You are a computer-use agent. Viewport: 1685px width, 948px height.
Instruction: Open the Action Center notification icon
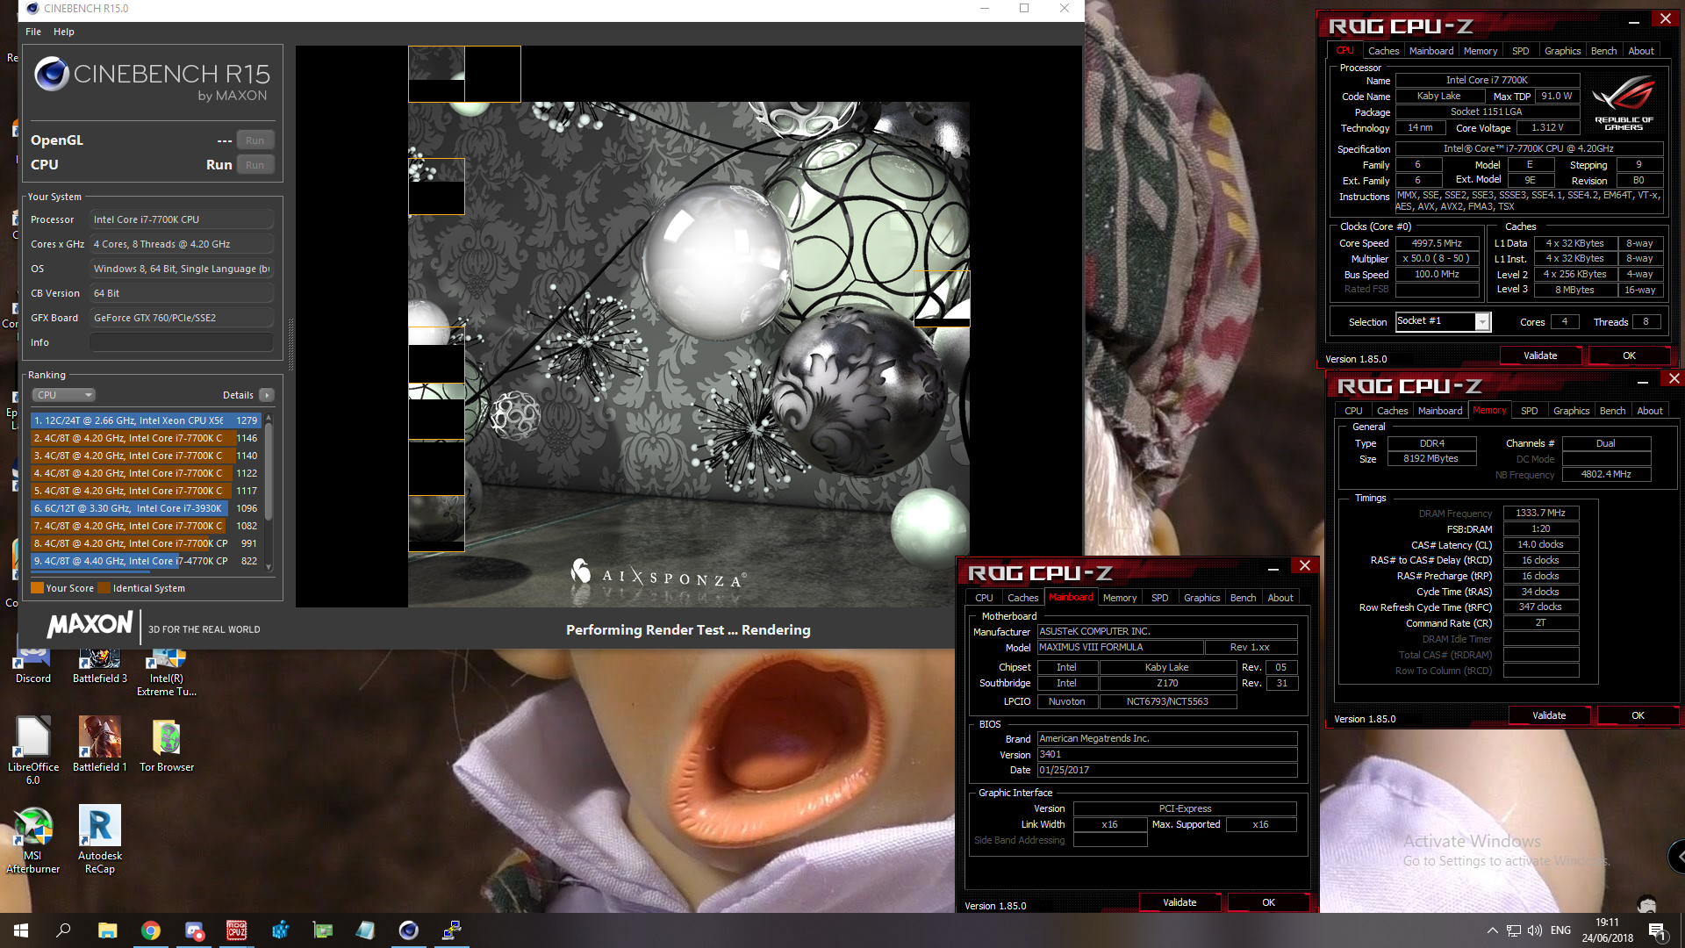(x=1657, y=930)
